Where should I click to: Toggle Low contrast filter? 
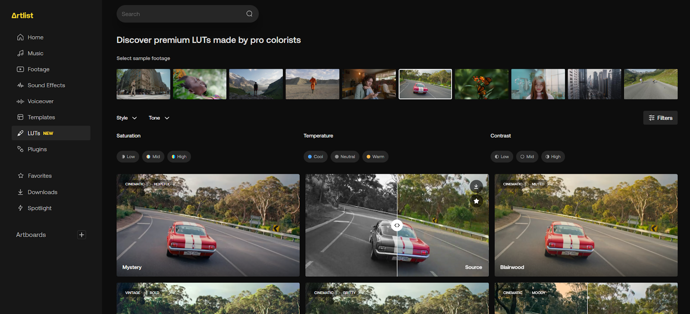coord(502,157)
